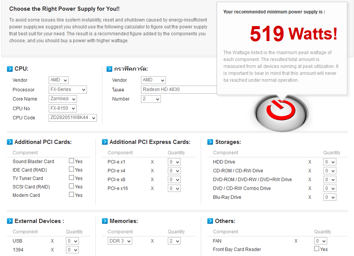Image resolution: width=354 pixels, height=256 pixels.
Task: Tick the SCSI Card (RAID) checkbox
Action: [x=71, y=186]
